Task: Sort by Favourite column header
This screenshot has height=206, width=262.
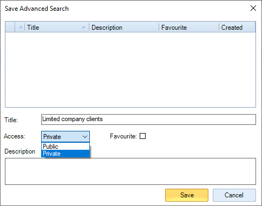Action: [x=189, y=28]
